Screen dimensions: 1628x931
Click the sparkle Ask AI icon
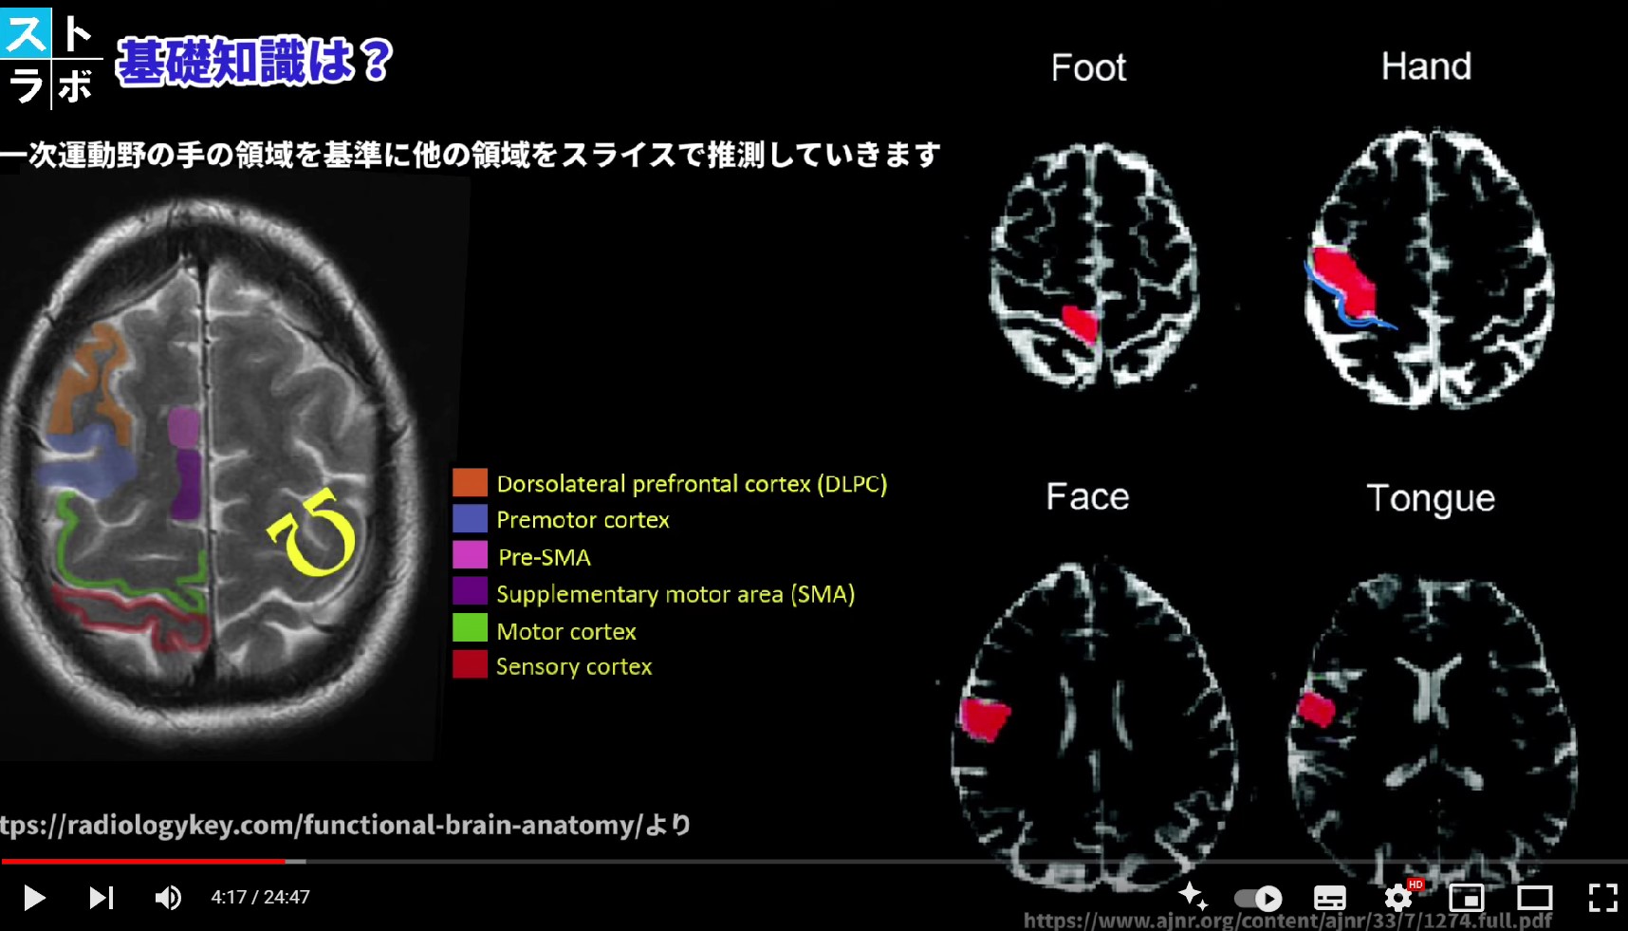[1192, 896]
